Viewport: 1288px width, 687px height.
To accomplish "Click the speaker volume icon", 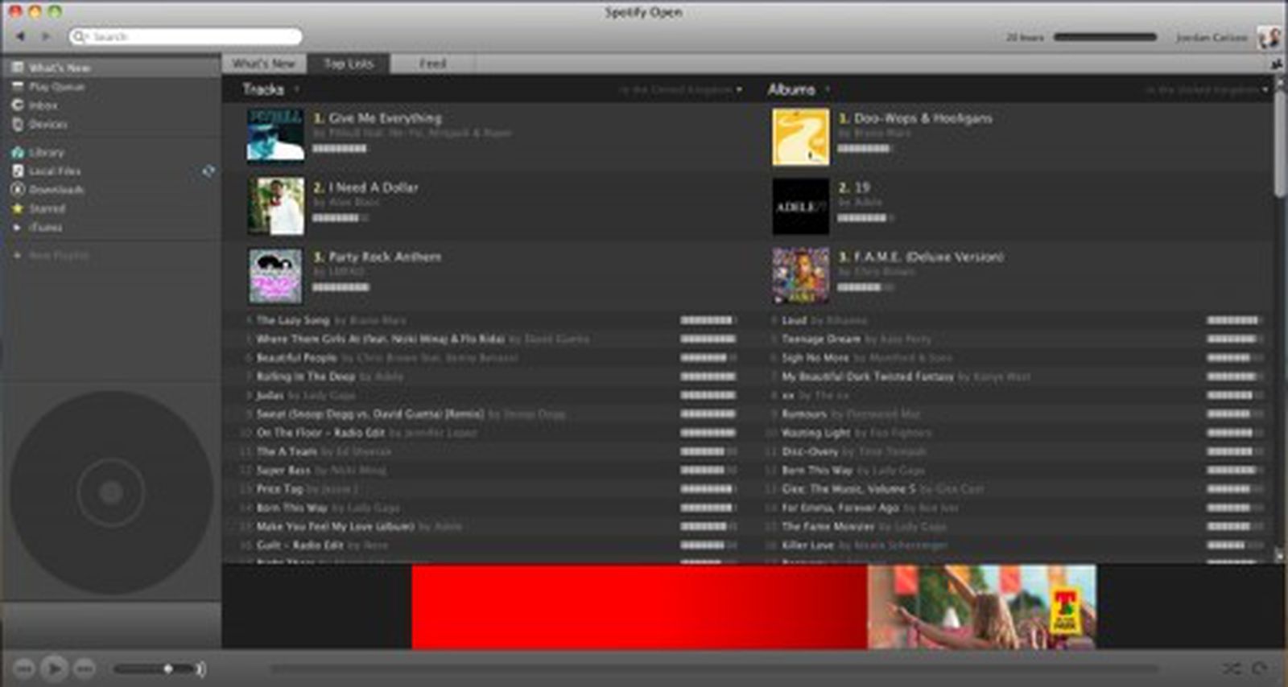I will point(200,668).
